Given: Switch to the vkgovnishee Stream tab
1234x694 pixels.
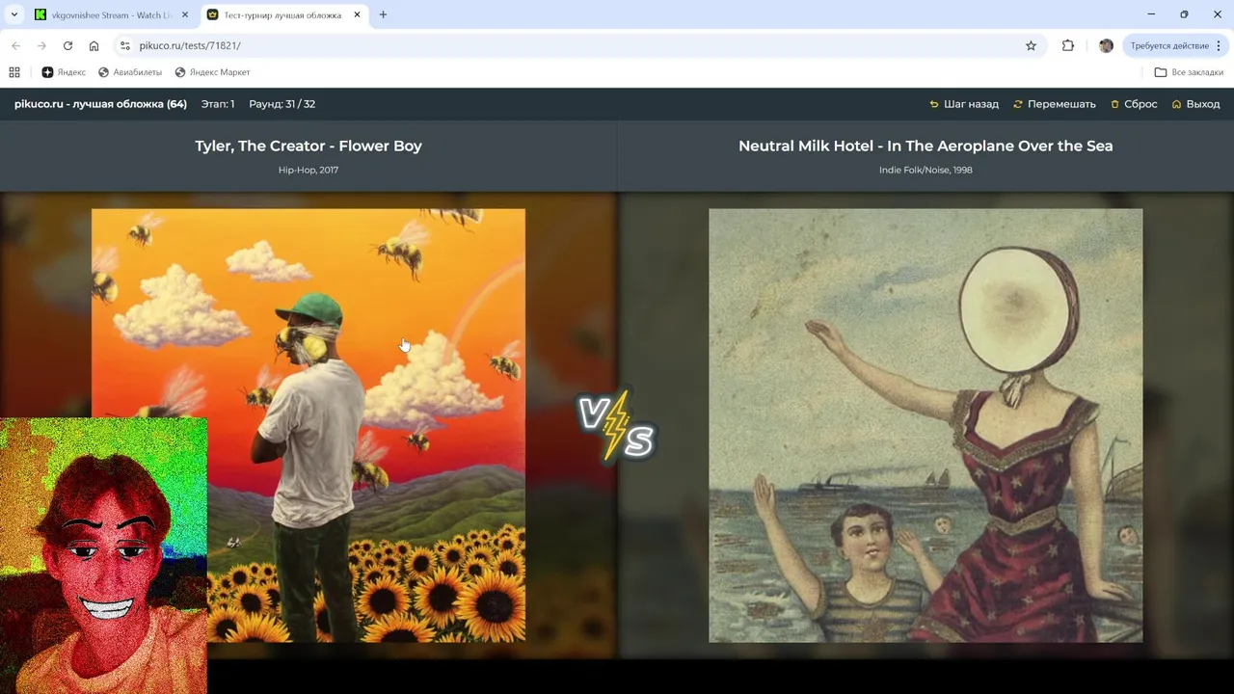Looking at the screenshot, I should pos(111,14).
